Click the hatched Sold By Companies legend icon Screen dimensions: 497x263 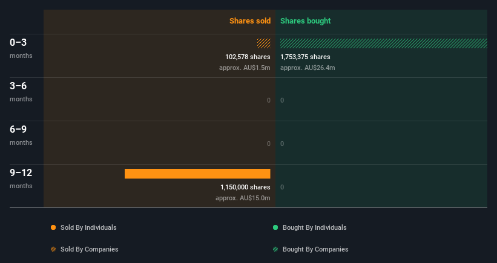(x=53, y=249)
